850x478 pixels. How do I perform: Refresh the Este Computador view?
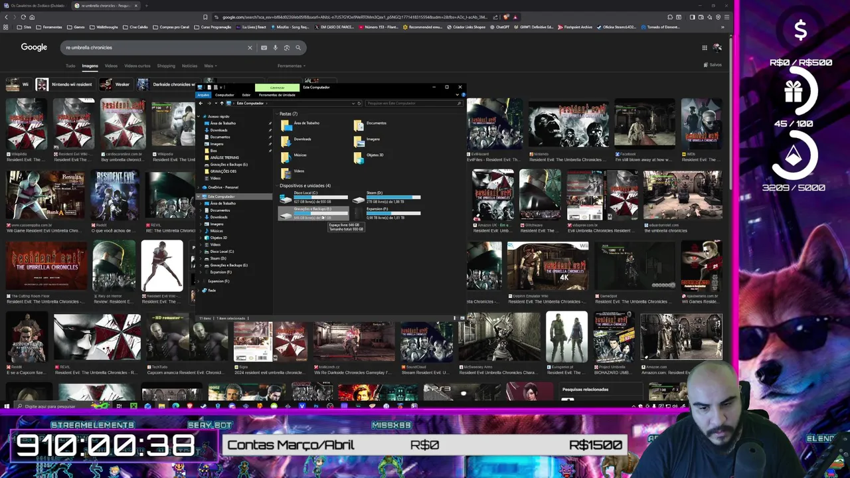click(359, 104)
